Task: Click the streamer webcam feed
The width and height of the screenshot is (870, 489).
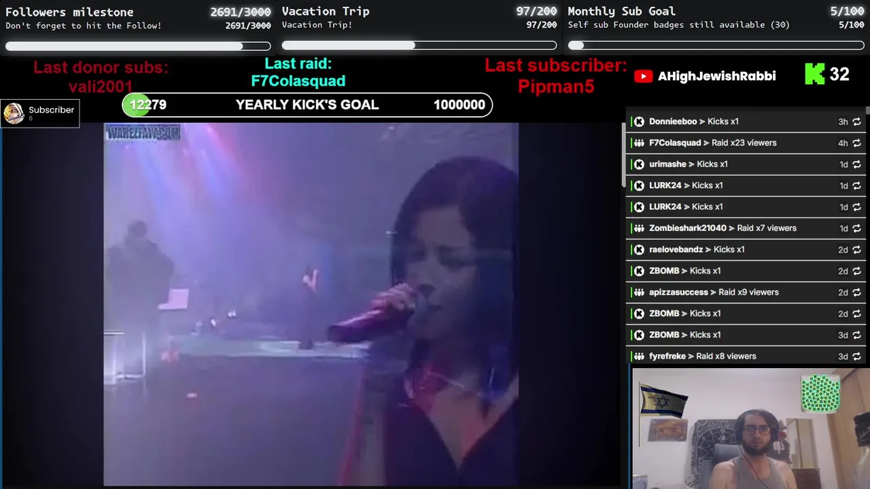Action: [x=750, y=428]
